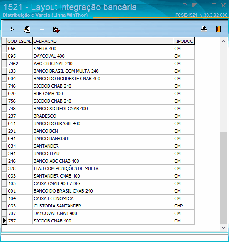Screen dimensions: 229x242
Task: Select the DAYCOVAL 400 row
Action: (x=98, y=56)
